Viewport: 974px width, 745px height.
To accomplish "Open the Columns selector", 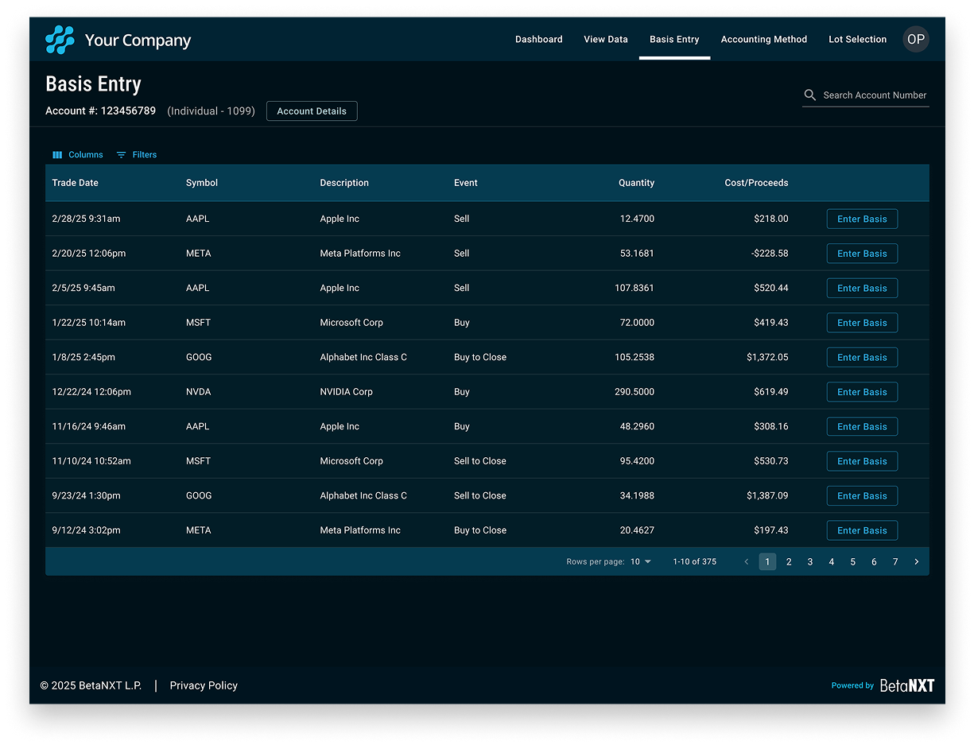I will click(x=78, y=155).
